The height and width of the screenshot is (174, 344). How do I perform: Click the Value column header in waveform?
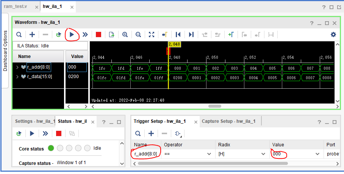[77, 56]
